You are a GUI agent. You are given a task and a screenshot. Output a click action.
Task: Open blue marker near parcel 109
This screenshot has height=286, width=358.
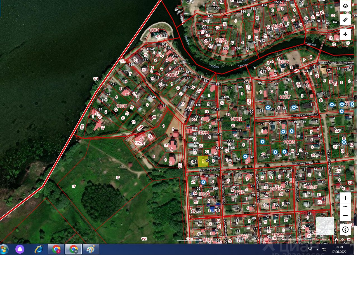(x=203, y=182)
